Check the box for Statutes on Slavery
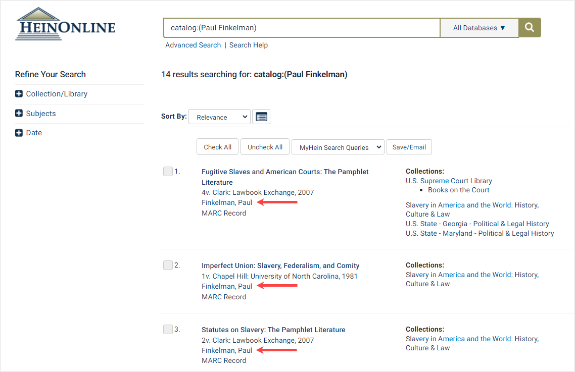 point(168,329)
